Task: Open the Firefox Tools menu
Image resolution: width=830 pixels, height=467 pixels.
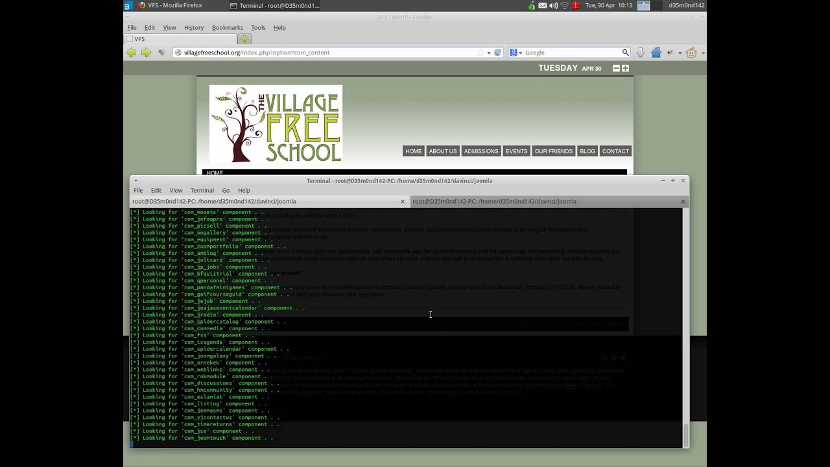Action: (x=258, y=27)
